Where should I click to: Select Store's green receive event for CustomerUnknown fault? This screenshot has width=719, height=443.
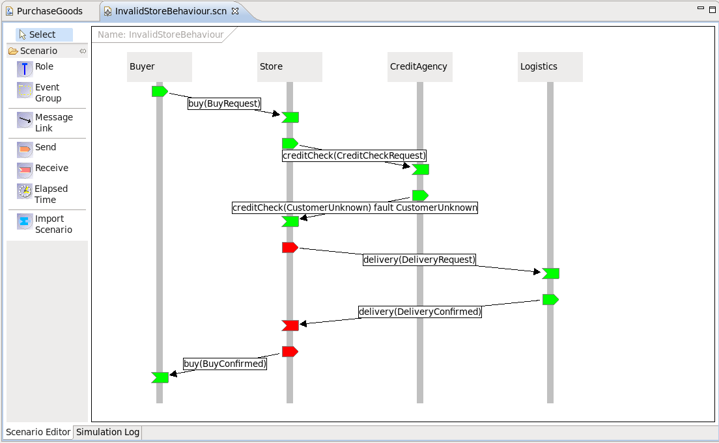click(x=290, y=222)
